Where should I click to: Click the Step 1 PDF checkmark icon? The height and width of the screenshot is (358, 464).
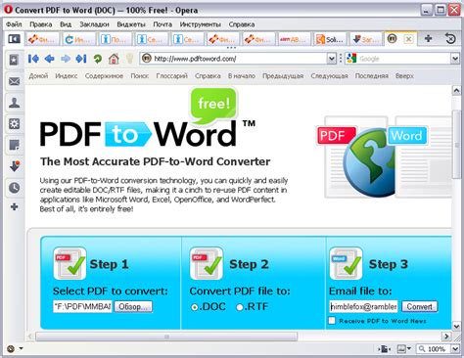click(x=70, y=263)
